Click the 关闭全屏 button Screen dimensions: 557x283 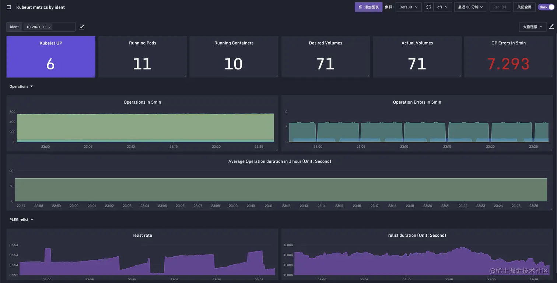coord(524,7)
